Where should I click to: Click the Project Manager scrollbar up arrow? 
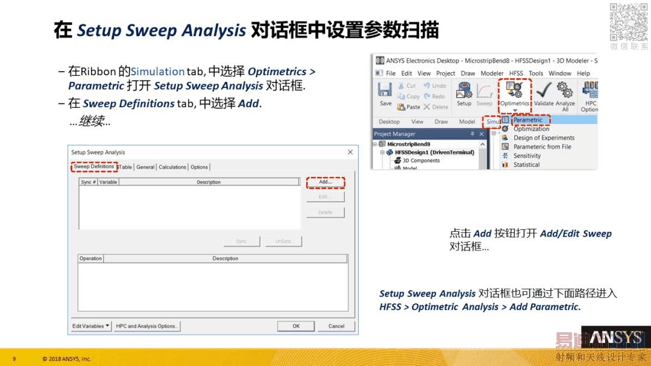(x=482, y=144)
